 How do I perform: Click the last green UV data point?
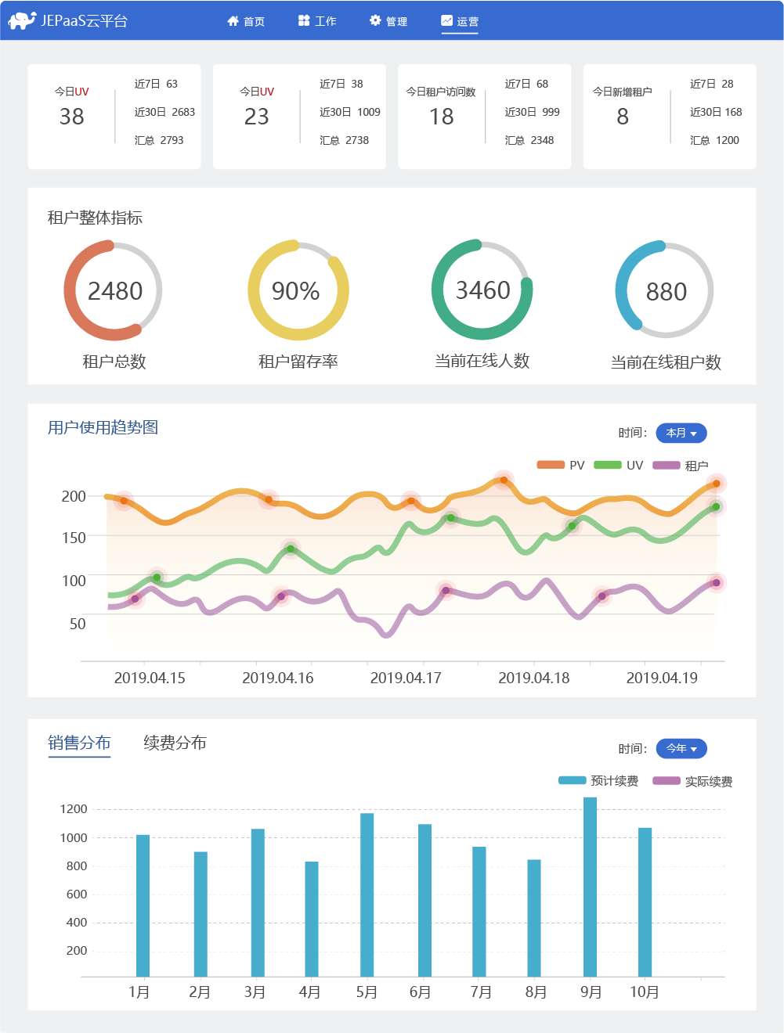(x=716, y=507)
